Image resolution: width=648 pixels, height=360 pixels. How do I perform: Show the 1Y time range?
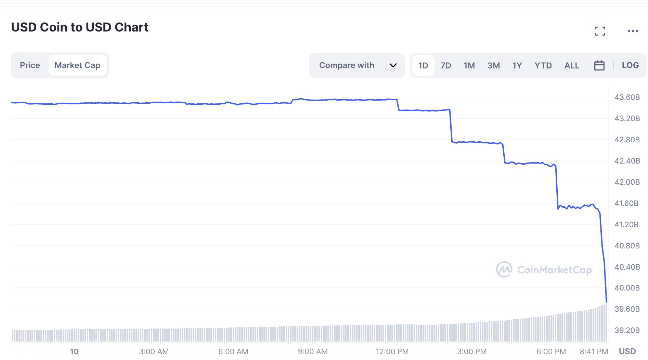point(517,65)
